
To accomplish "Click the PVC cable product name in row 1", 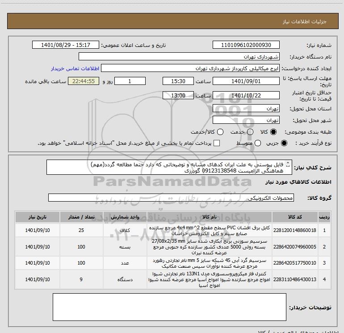I will [x=209, y=231].
